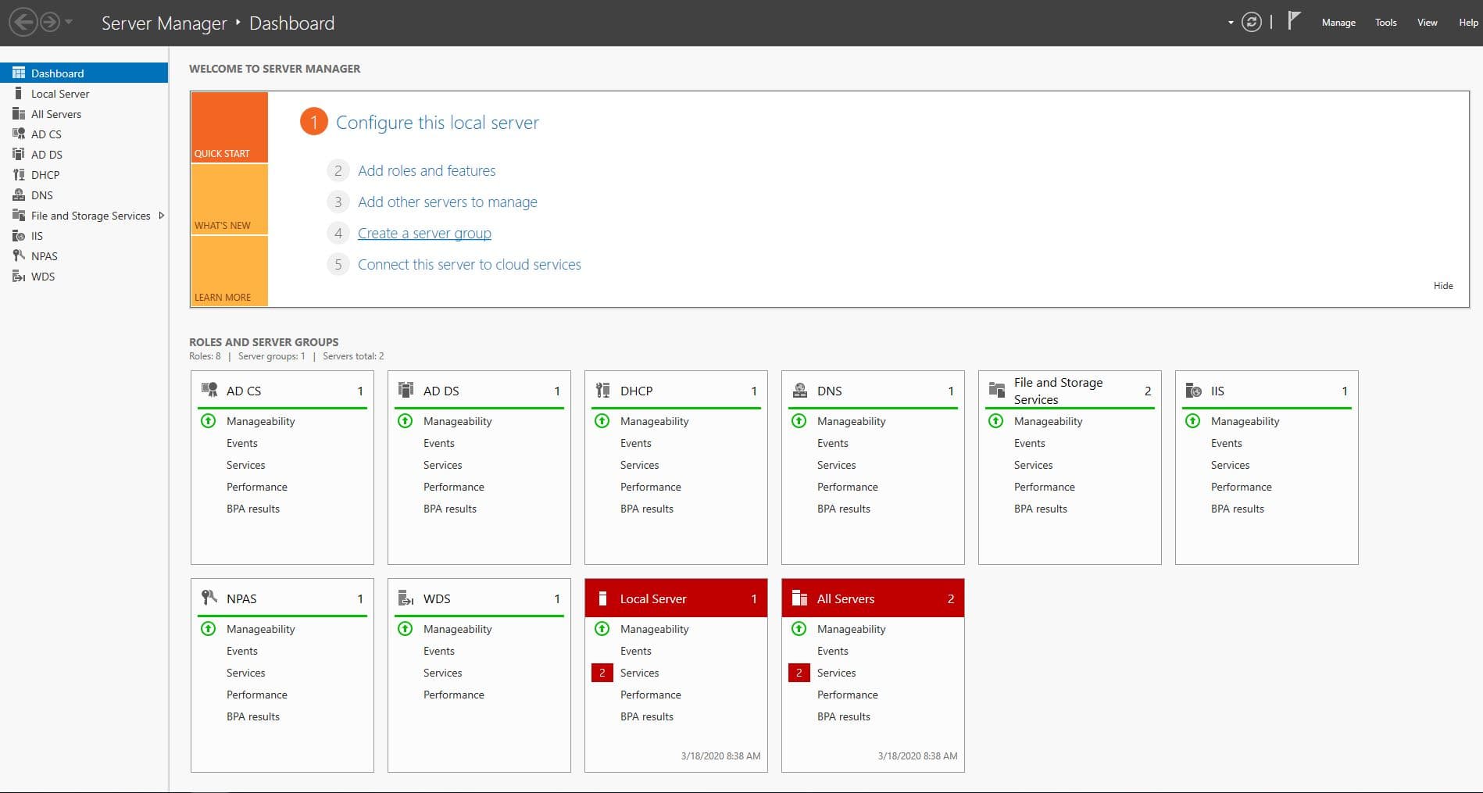The height and width of the screenshot is (793, 1483).
Task: Click the NPAS sidebar icon
Action: 19,255
